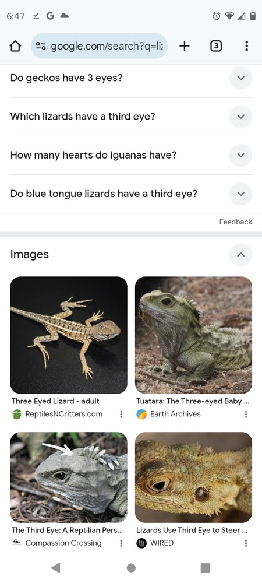Screen dimensions: 262x583
Task: Open options for Earth Archives image result
Action: click(x=246, y=414)
